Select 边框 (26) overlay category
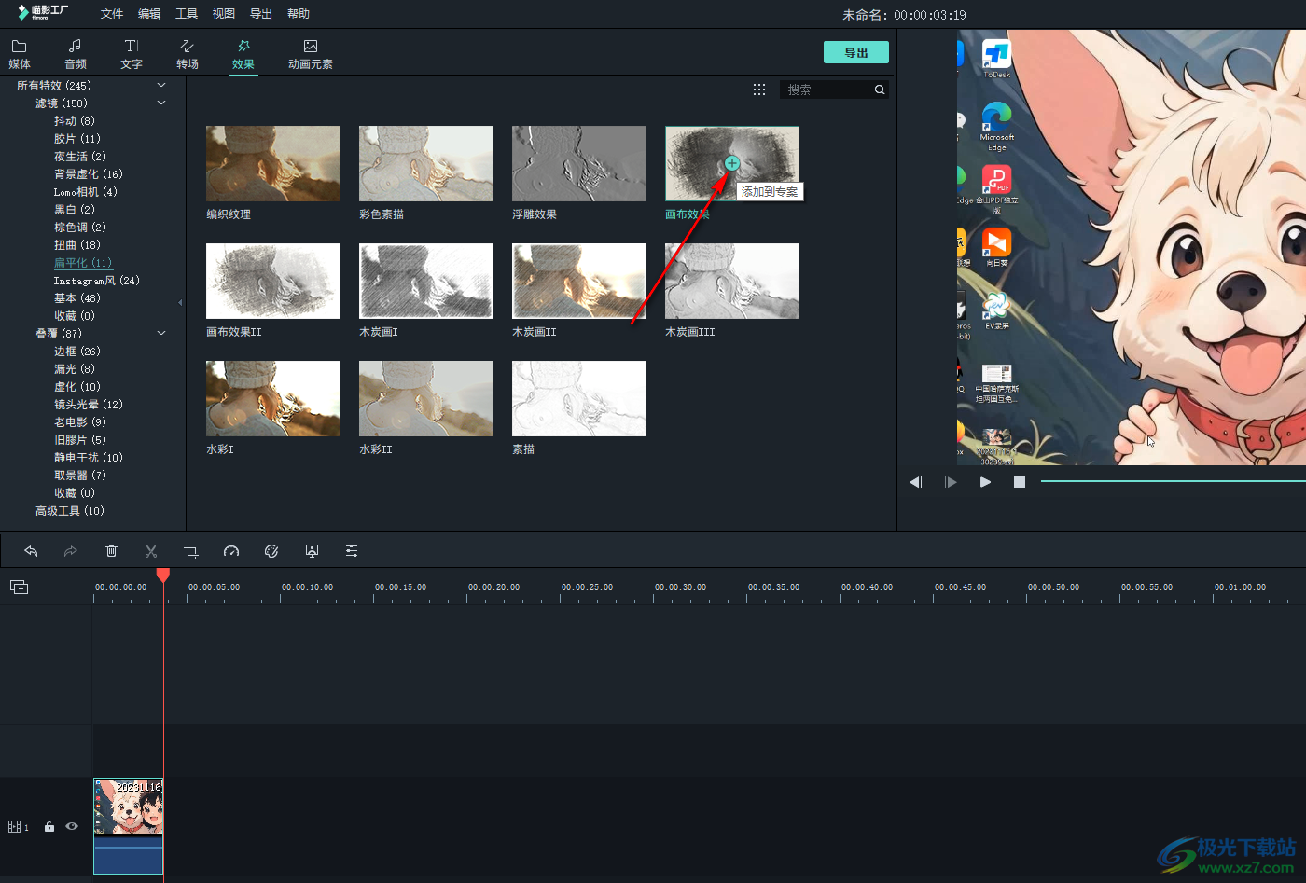Viewport: 1306px width, 883px height. click(x=76, y=352)
